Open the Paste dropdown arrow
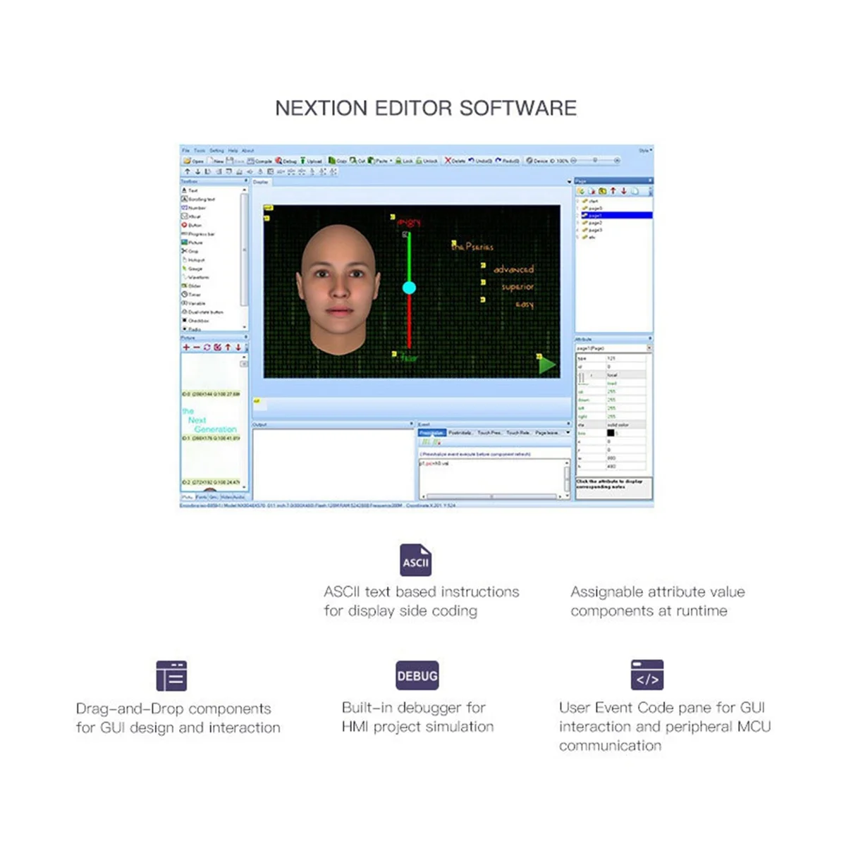The width and height of the screenshot is (846, 846). click(390, 161)
